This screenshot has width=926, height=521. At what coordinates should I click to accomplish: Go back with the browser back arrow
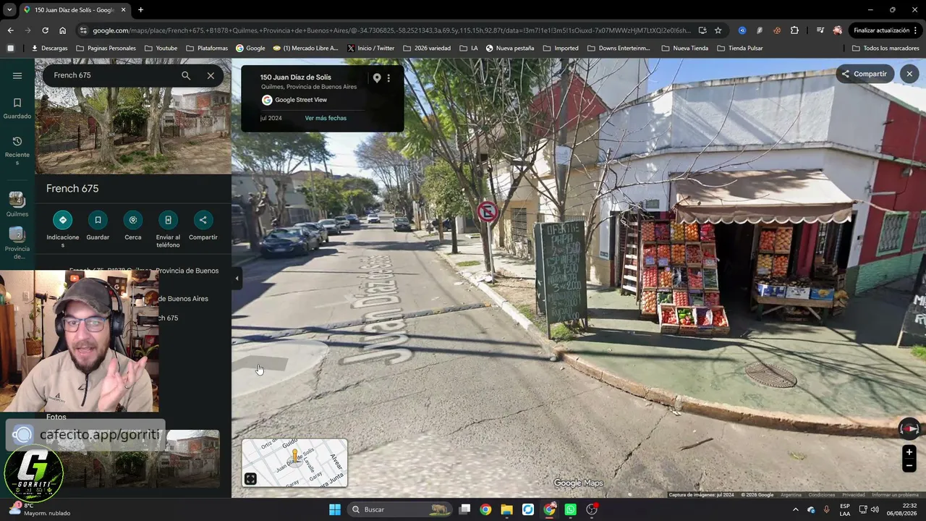(x=10, y=30)
